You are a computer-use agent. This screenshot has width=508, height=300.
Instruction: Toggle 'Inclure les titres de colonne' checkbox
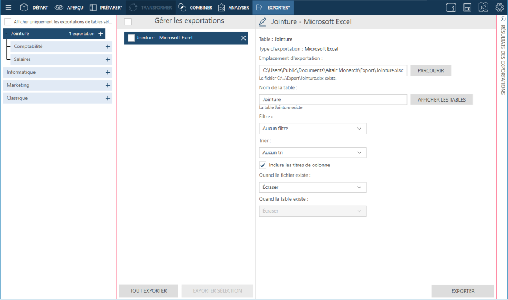point(262,165)
